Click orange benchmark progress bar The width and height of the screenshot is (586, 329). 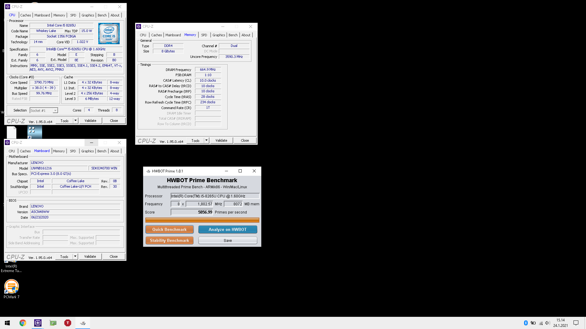coord(202,220)
